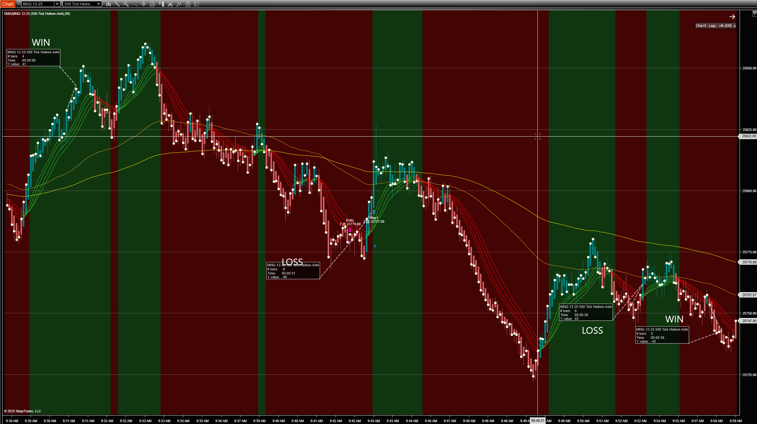Click the scroll-to-latest arrow at top right
The image size is (757, 424).
(732, 17)
